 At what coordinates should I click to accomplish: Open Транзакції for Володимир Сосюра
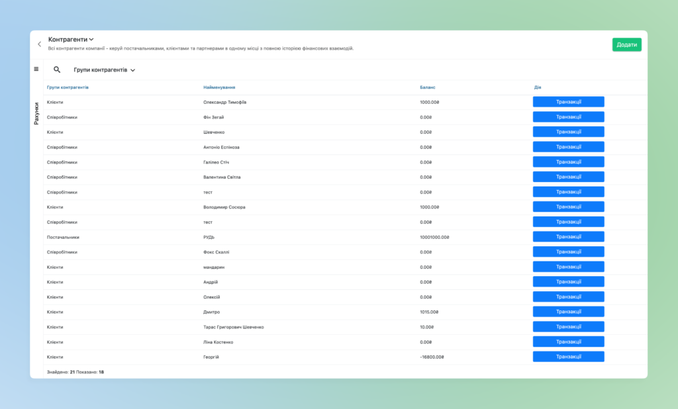568,206
